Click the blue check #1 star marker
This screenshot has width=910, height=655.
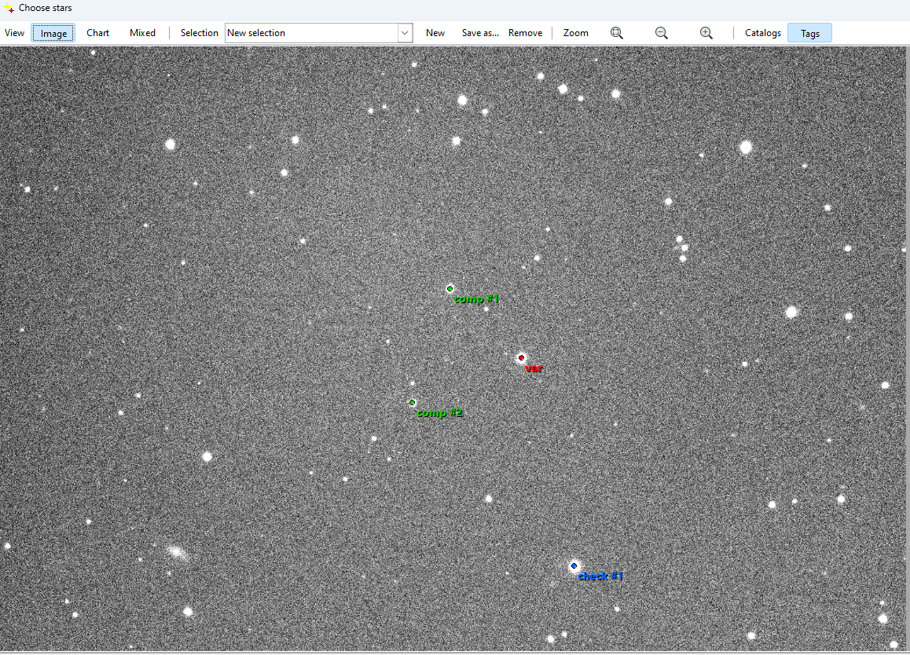coord(574,566)
